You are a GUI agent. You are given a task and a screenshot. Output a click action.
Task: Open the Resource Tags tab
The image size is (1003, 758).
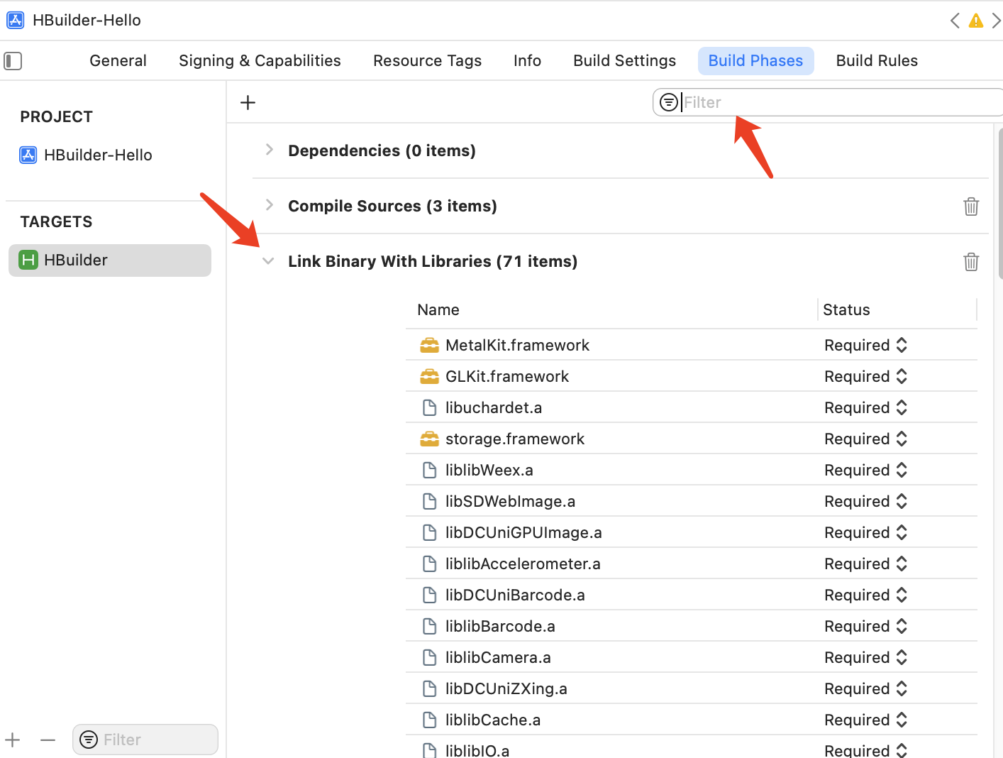[x=427, y=61]
